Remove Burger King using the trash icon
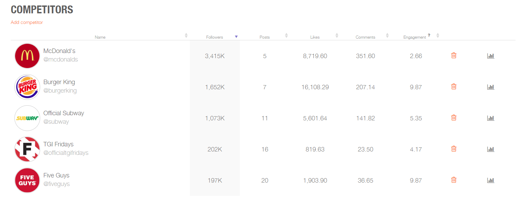 453,86
